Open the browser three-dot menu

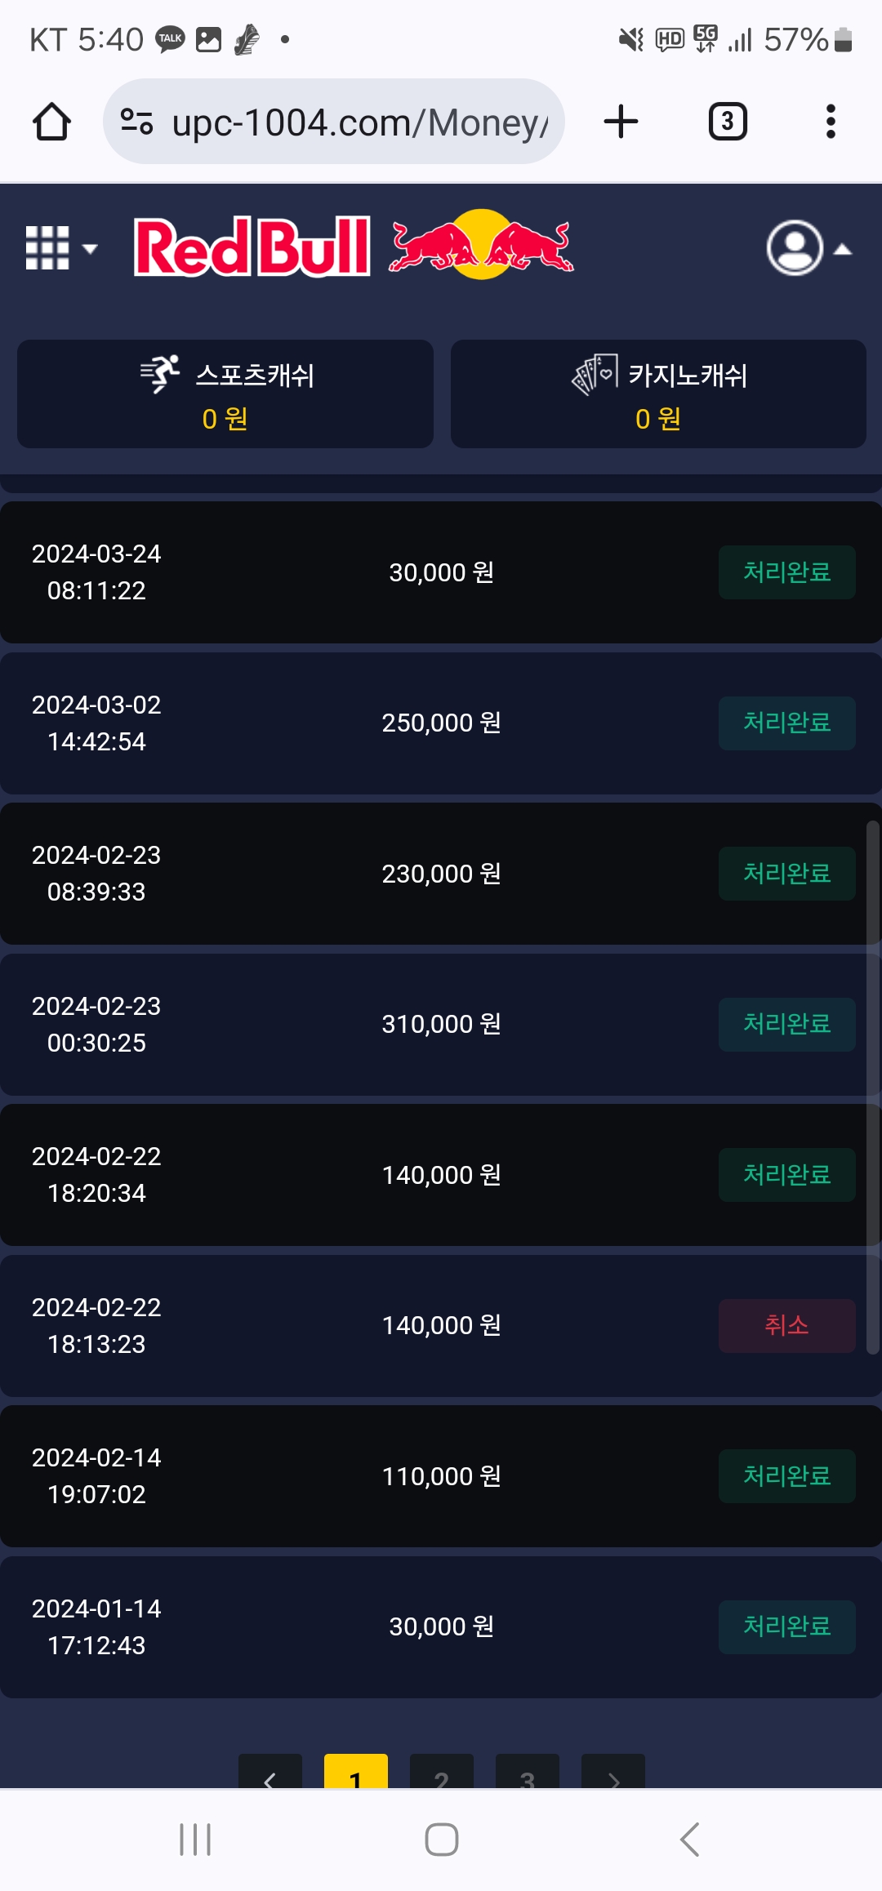pyautogui.click(x=831, y=122)
